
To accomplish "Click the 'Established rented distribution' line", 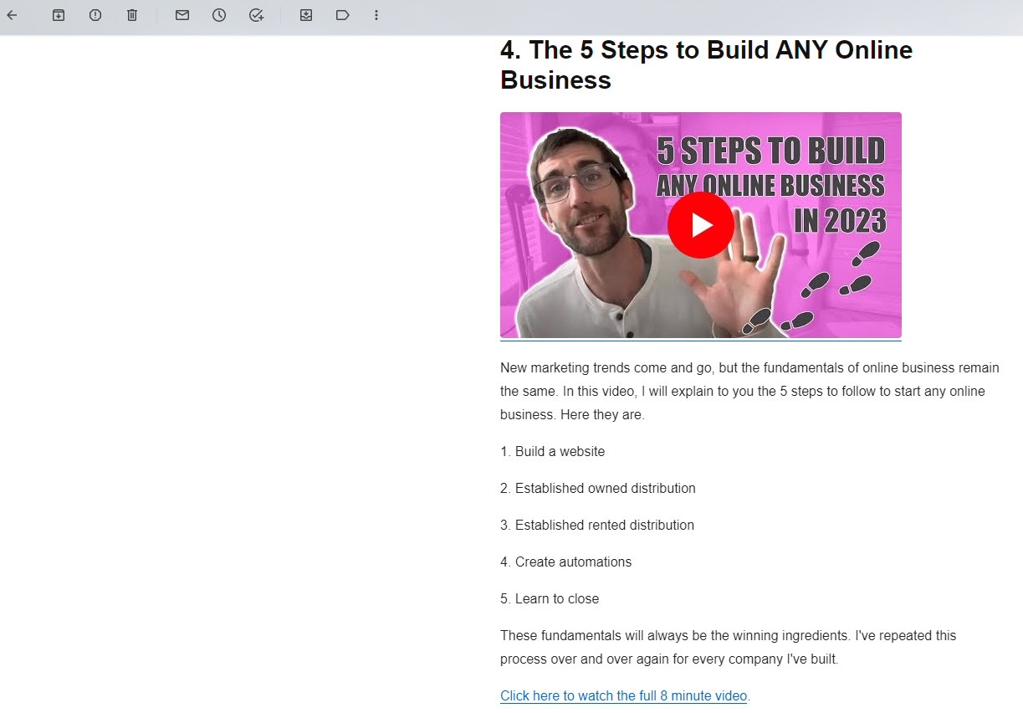I will tap(597, 525).
